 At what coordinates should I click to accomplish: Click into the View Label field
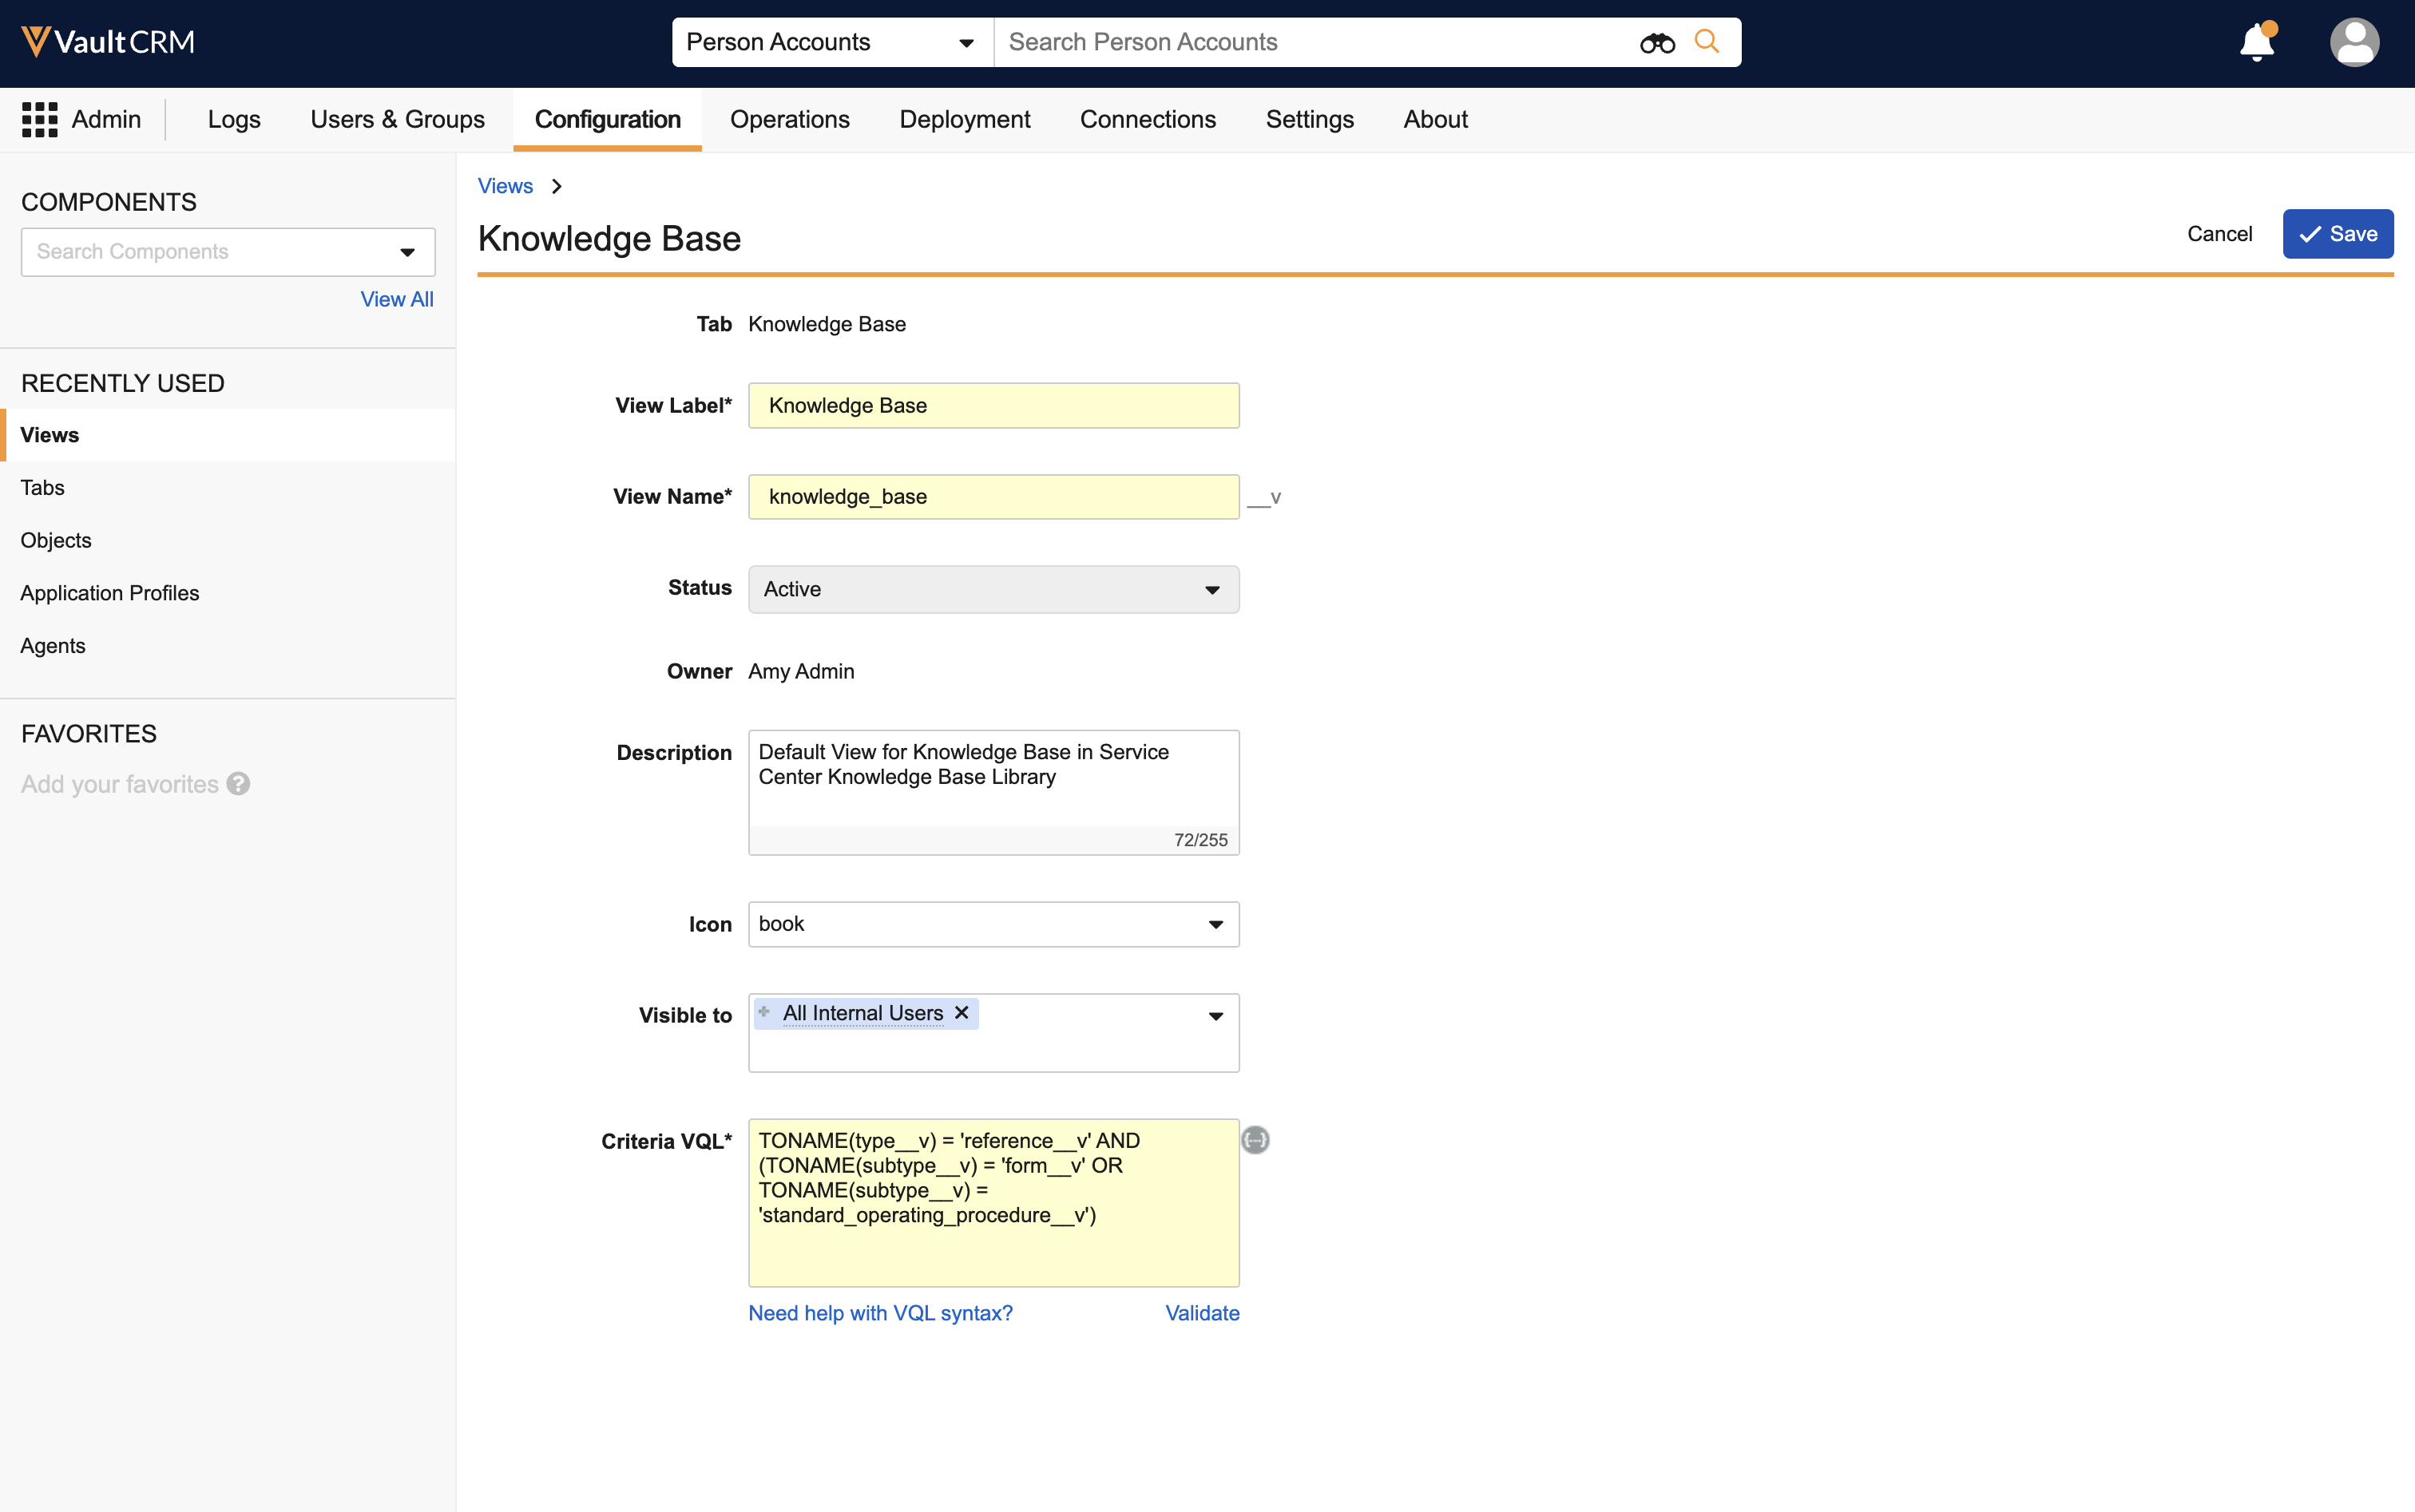coord(993,406)
